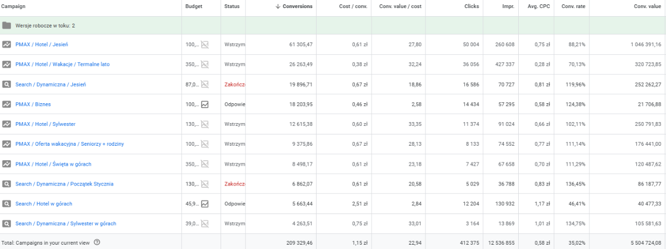
Task: Click campaign icon for Święta w górach row
Action: pos(6,164)
